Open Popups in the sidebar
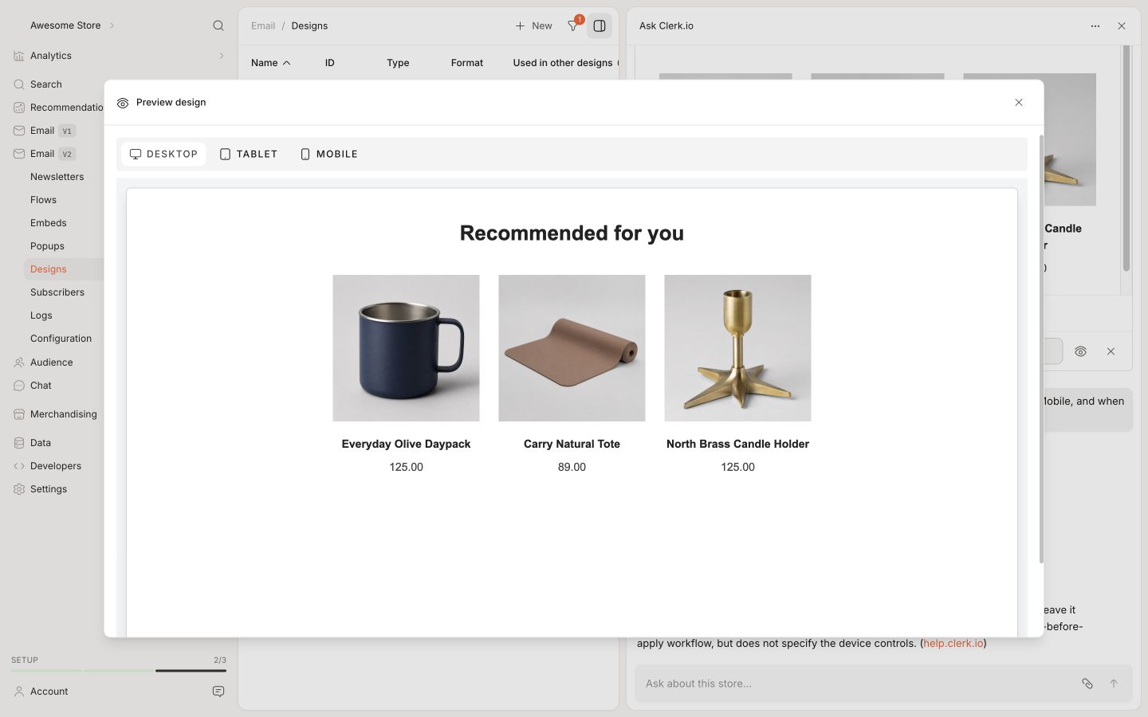Screen dimensions: 1148x717 (x=48, y=246)
